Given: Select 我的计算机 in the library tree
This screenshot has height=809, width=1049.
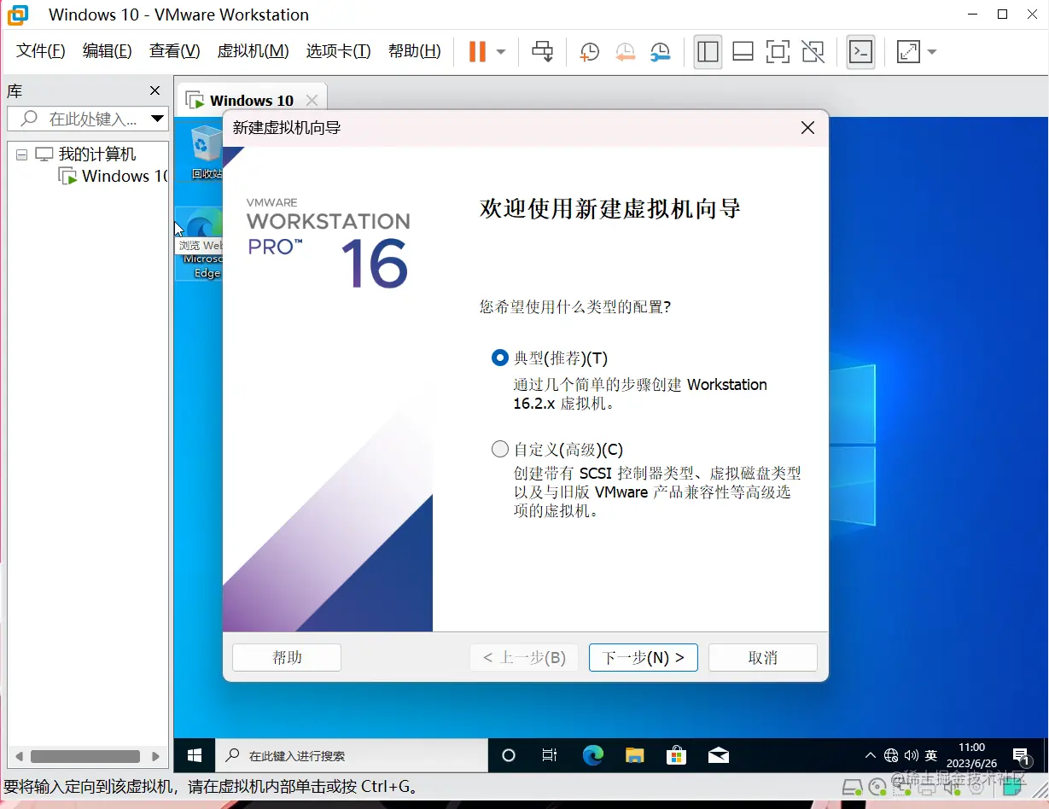Looking at the screenshot, I should pos(96,154).
